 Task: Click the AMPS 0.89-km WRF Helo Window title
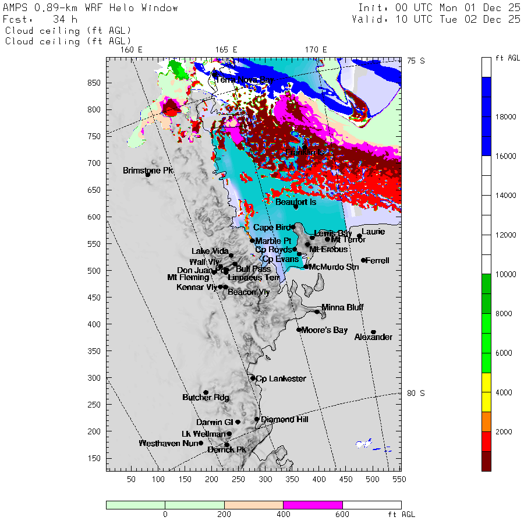(x=91, y=8)
